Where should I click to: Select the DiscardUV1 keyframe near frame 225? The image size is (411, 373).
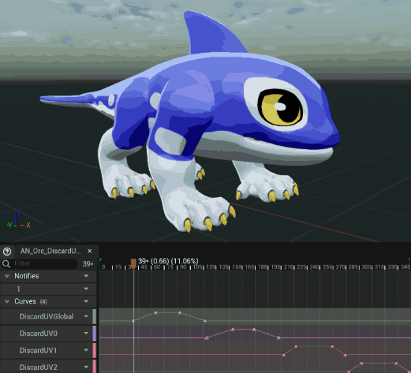(x=295, y=346)
